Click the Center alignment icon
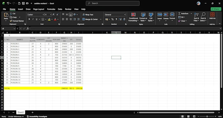 (x=67, y=19)
